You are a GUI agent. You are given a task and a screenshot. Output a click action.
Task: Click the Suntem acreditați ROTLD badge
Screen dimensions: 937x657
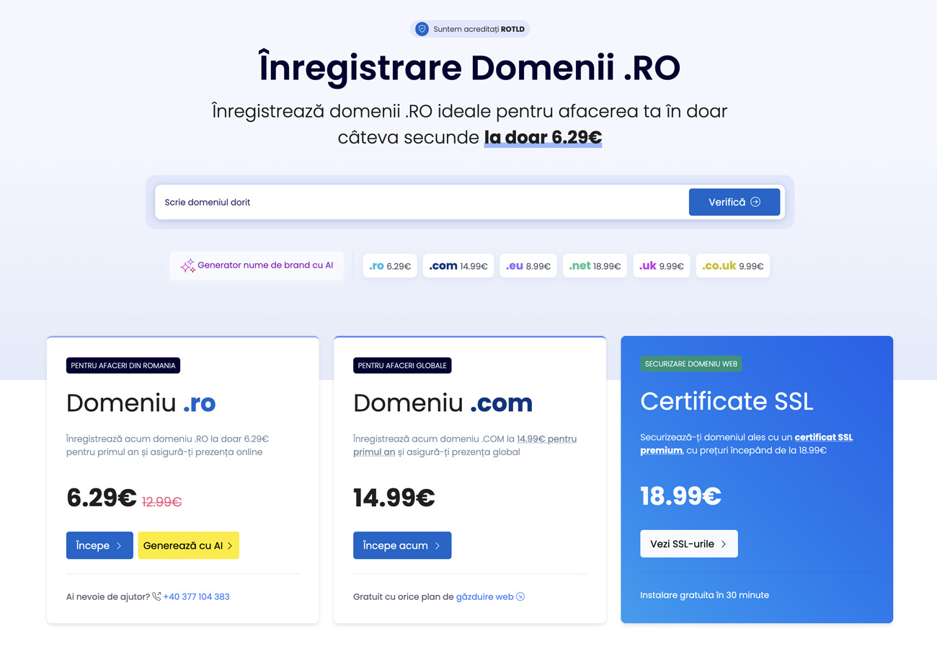(470, 29)
